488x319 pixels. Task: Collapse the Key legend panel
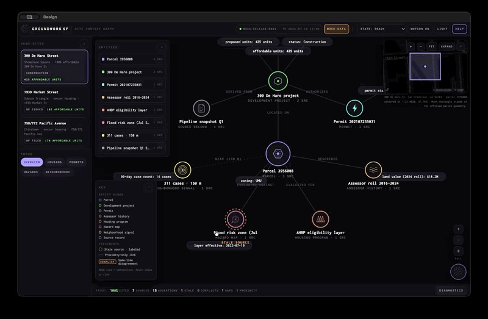tap(149, 187)
